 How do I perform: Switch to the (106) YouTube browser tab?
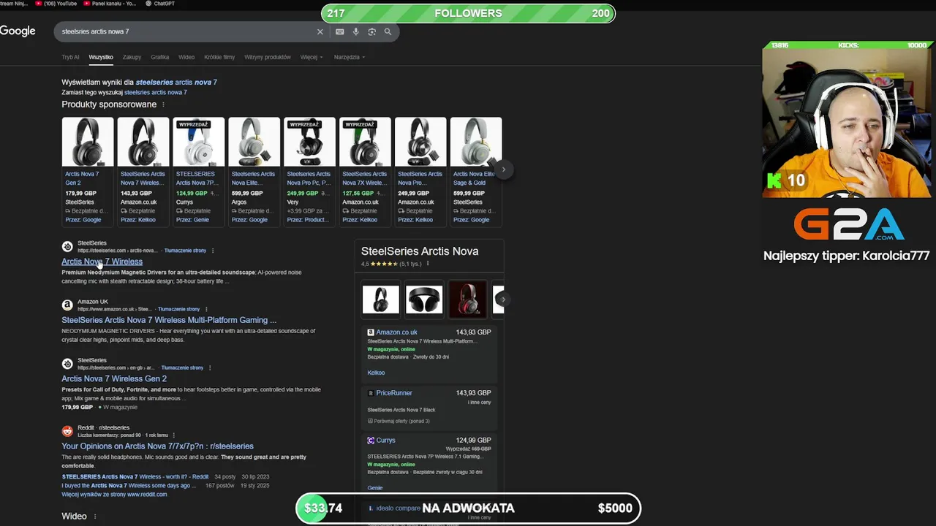56,4
